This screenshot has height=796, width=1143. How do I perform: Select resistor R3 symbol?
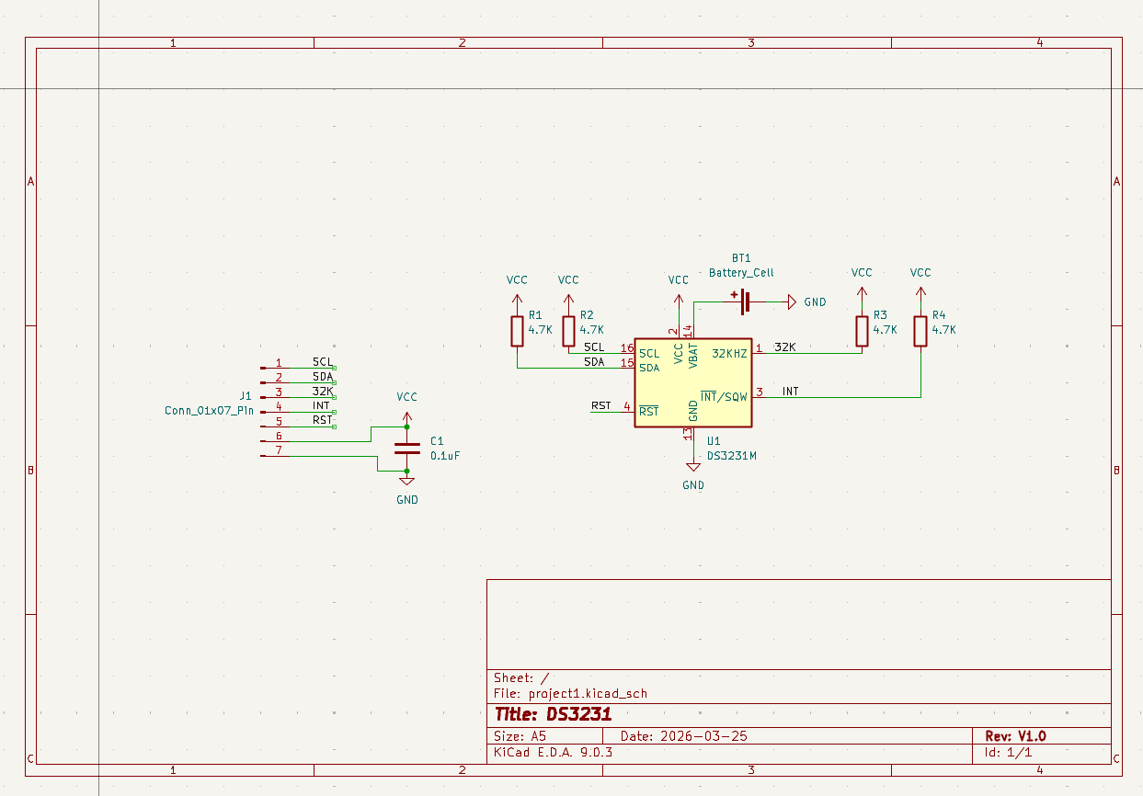tap(862, 331)
